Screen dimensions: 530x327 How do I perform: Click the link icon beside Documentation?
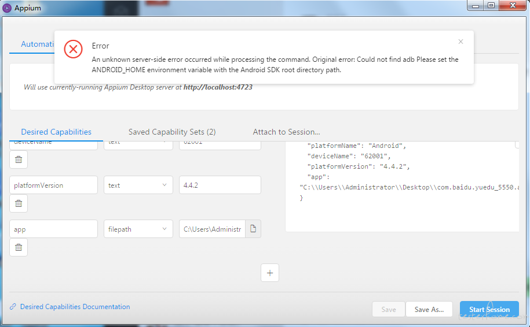click(x=13, y=306)
